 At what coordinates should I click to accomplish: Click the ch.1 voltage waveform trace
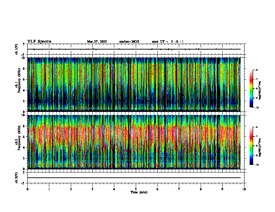[134, 49]
